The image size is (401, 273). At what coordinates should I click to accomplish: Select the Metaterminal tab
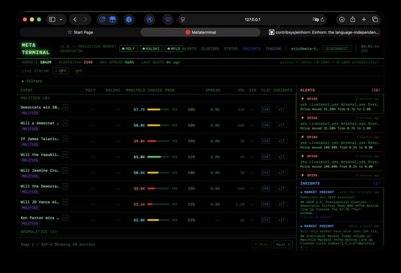[200, 32]
